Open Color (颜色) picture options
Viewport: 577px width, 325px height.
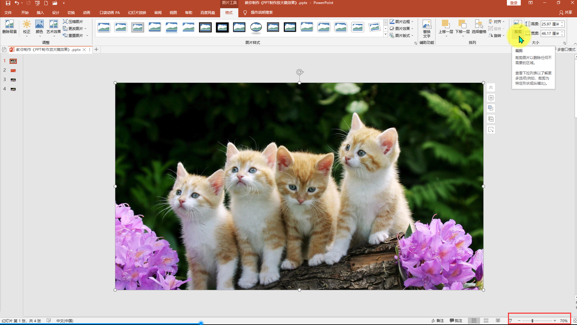coord(40,28)
